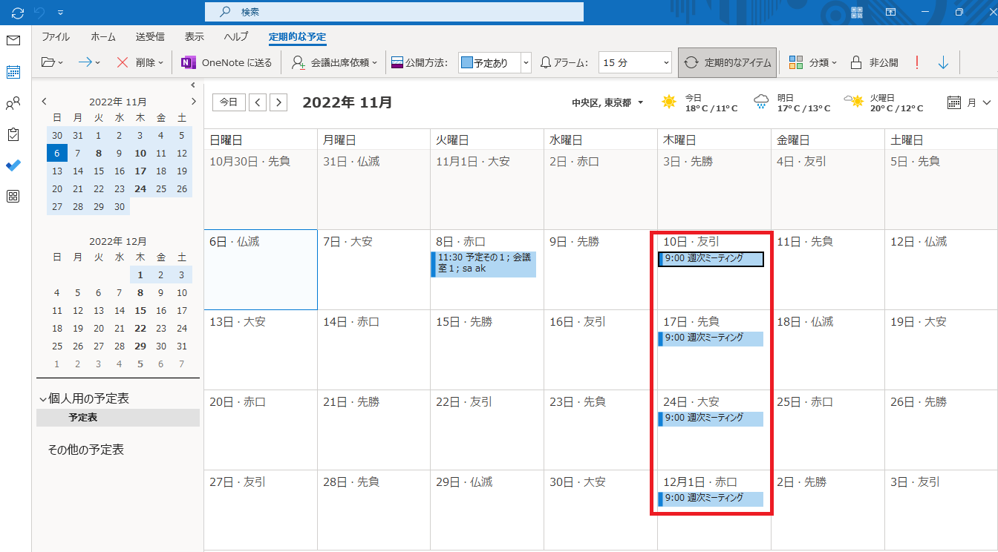The height and width of the screenshot is (552, 998).
Task: Open the Tasks clipboard icon in sidebar
Action: 13,134
